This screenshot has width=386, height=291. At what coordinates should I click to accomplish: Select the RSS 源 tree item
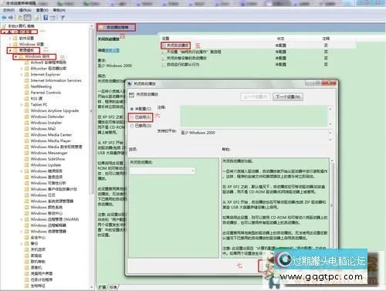[x=36, y=99]
